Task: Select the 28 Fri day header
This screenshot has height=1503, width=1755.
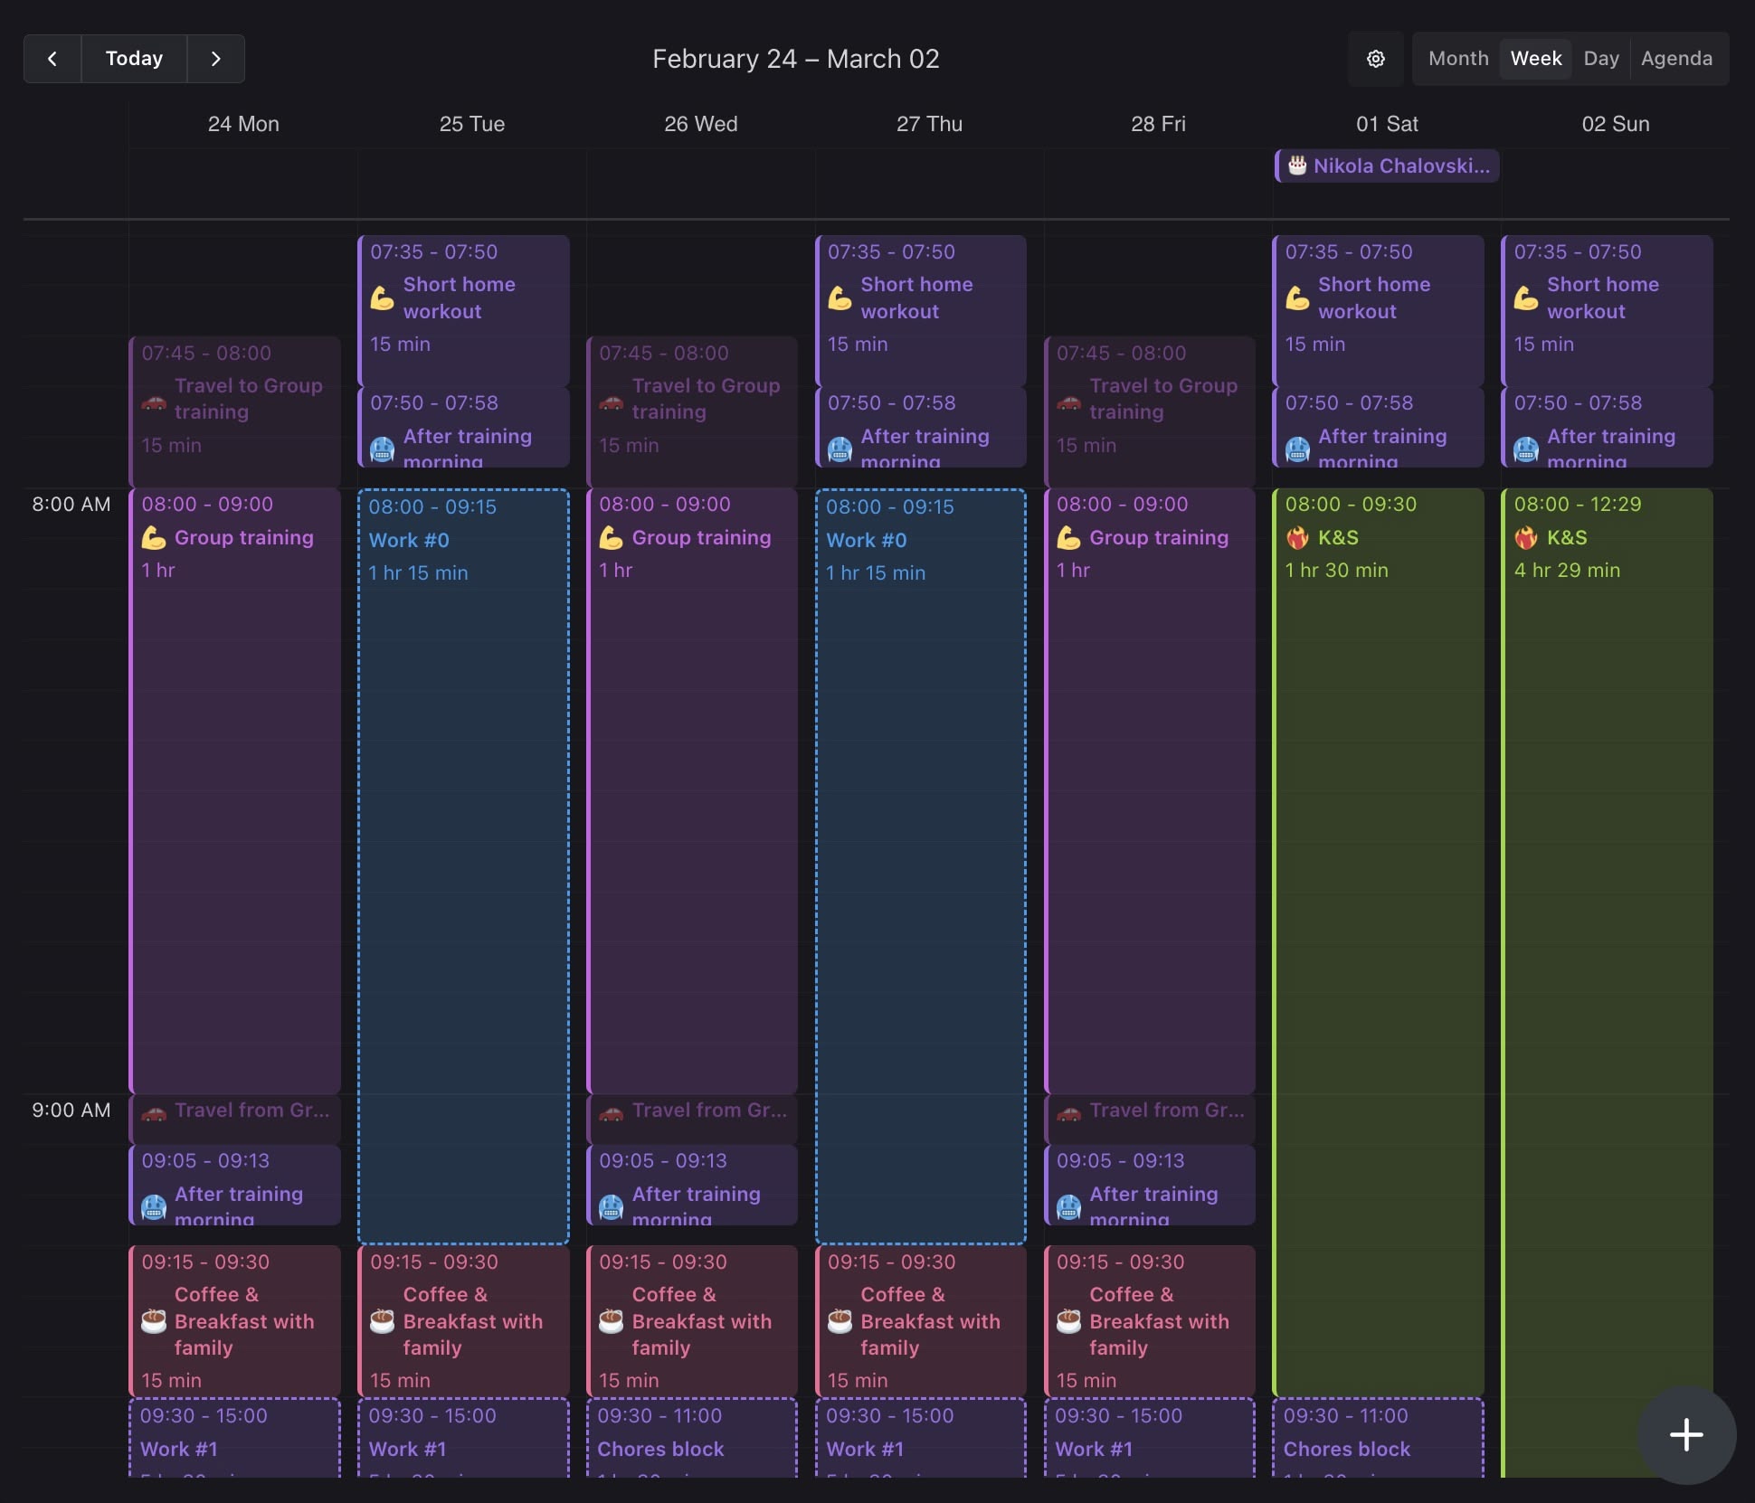Action: pos(1158,124)
